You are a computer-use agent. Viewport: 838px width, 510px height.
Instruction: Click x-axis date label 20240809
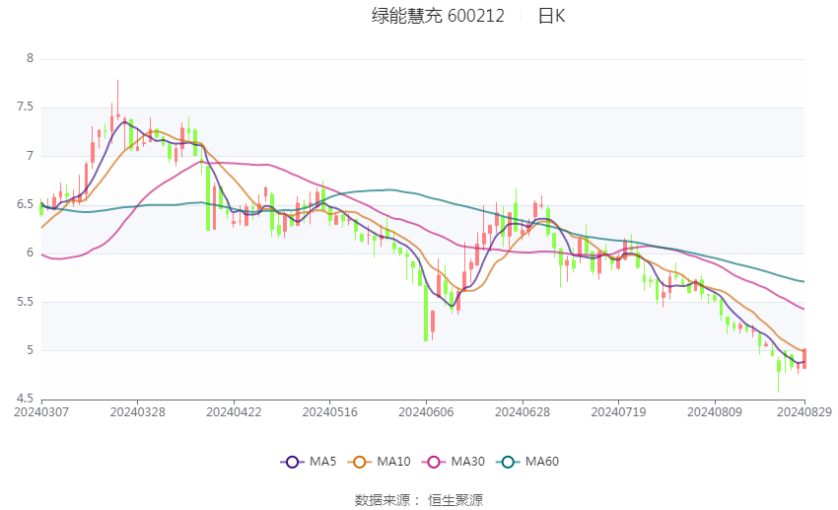point(715,412)
